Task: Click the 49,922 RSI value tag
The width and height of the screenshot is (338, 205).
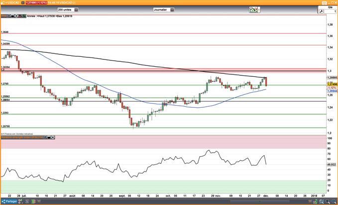Action: 332,165
